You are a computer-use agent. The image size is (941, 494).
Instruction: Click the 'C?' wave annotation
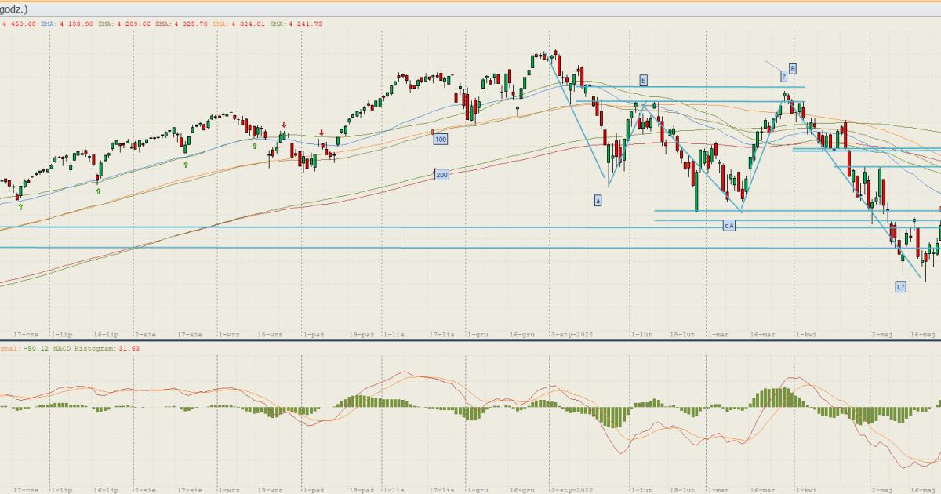(900, 287)
